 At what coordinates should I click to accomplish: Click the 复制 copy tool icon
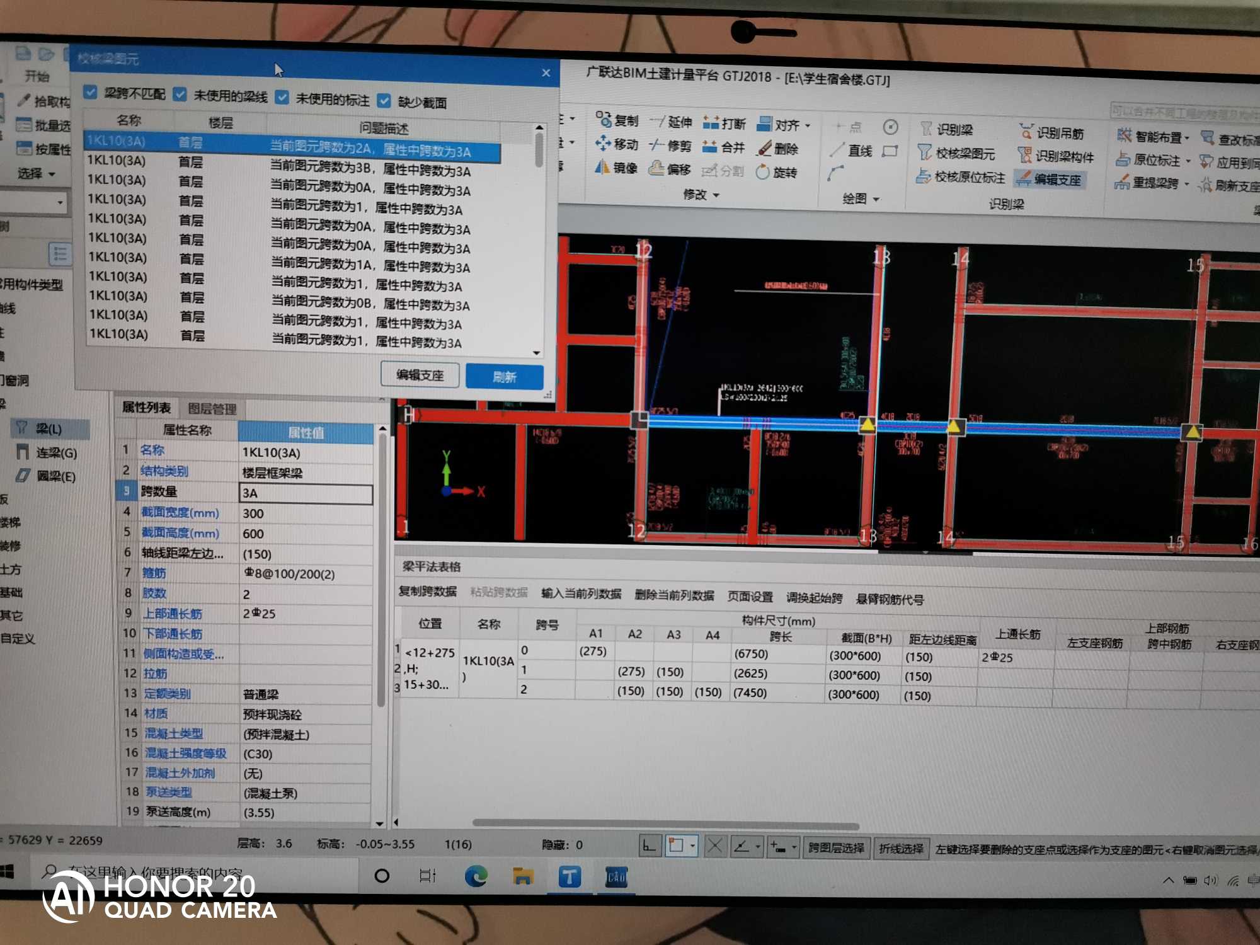604,119
